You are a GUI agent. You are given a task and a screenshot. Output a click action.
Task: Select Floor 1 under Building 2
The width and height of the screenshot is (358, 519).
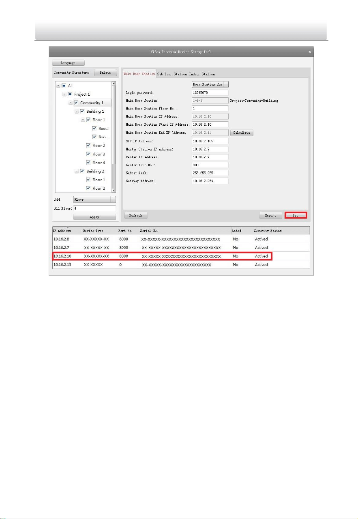tap(99, 180)
